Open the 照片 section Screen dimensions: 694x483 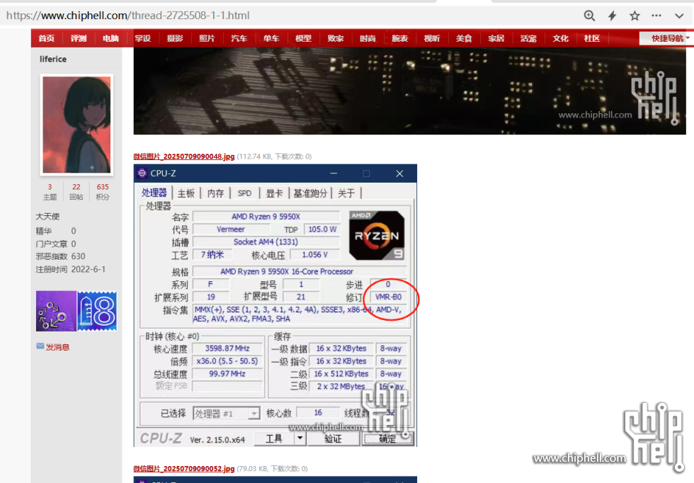(207, 38)
